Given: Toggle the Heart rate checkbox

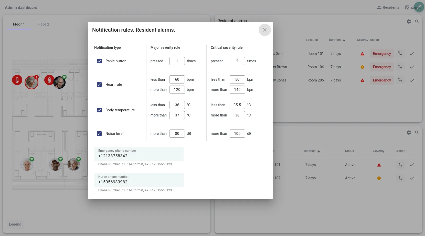Looking at the screenshot, I should (x=99, y=85).
